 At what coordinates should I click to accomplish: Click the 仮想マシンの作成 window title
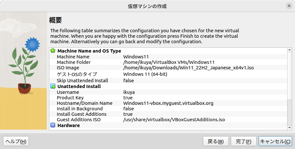point(147,6)
